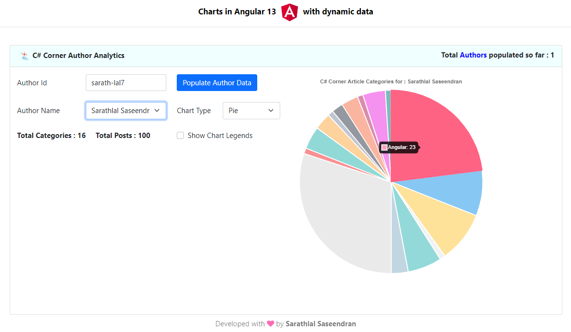Enable the Show Chart Legends checkbox
This screenshot has height=332, width=571.
tap(180, 136)
